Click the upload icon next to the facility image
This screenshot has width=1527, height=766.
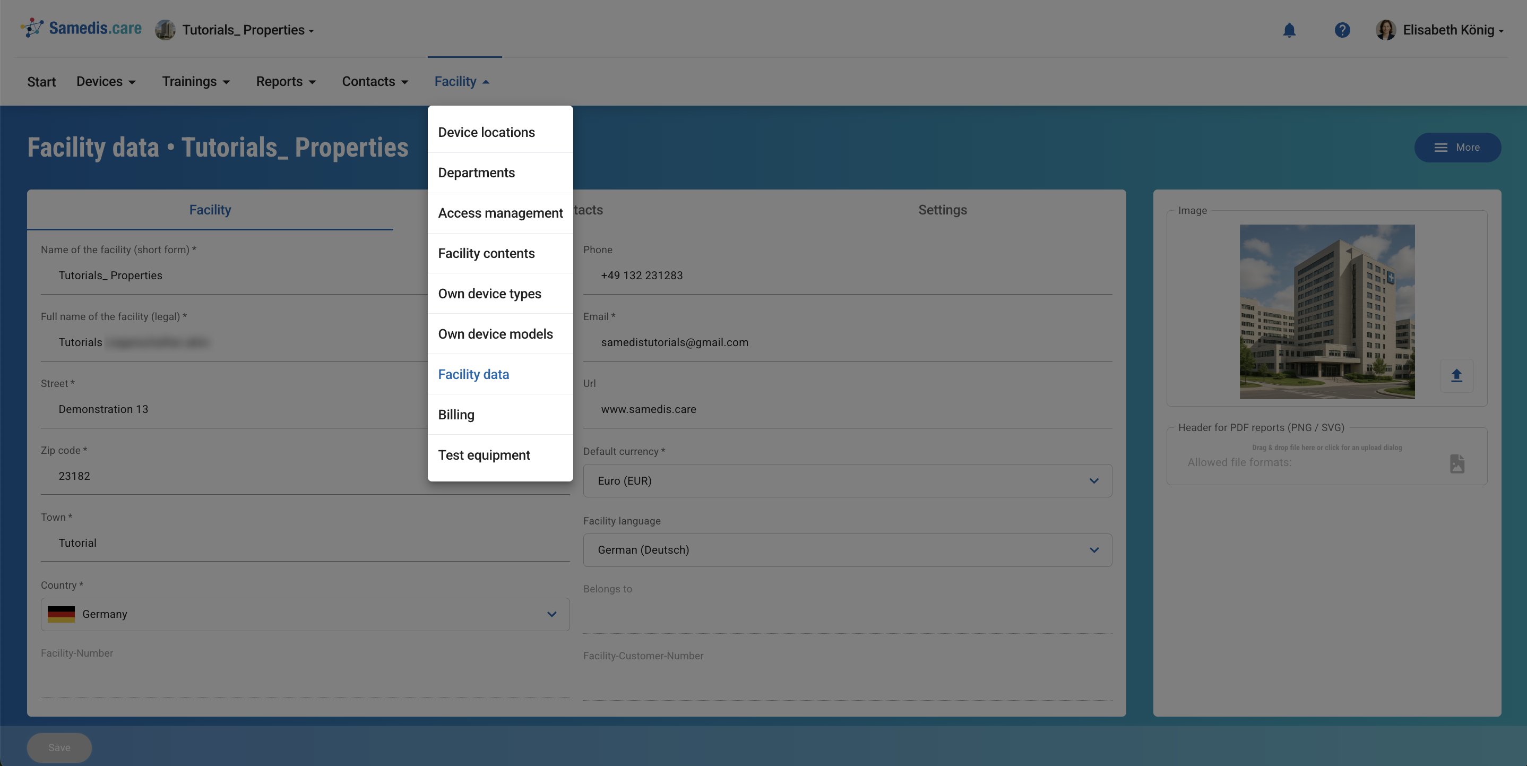click(1456, 375)
